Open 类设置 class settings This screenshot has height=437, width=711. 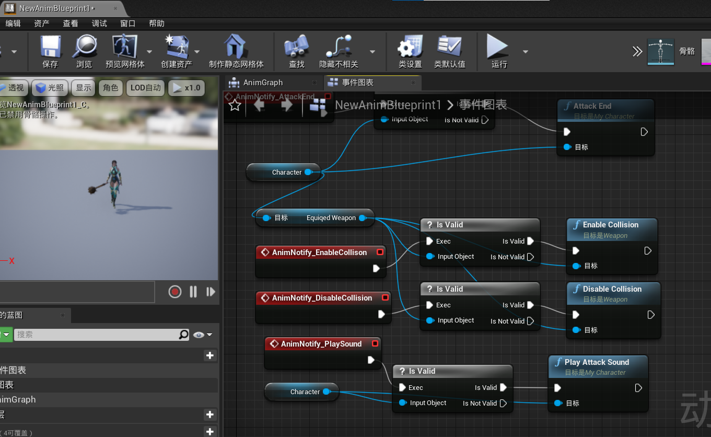tap(410, 51)
